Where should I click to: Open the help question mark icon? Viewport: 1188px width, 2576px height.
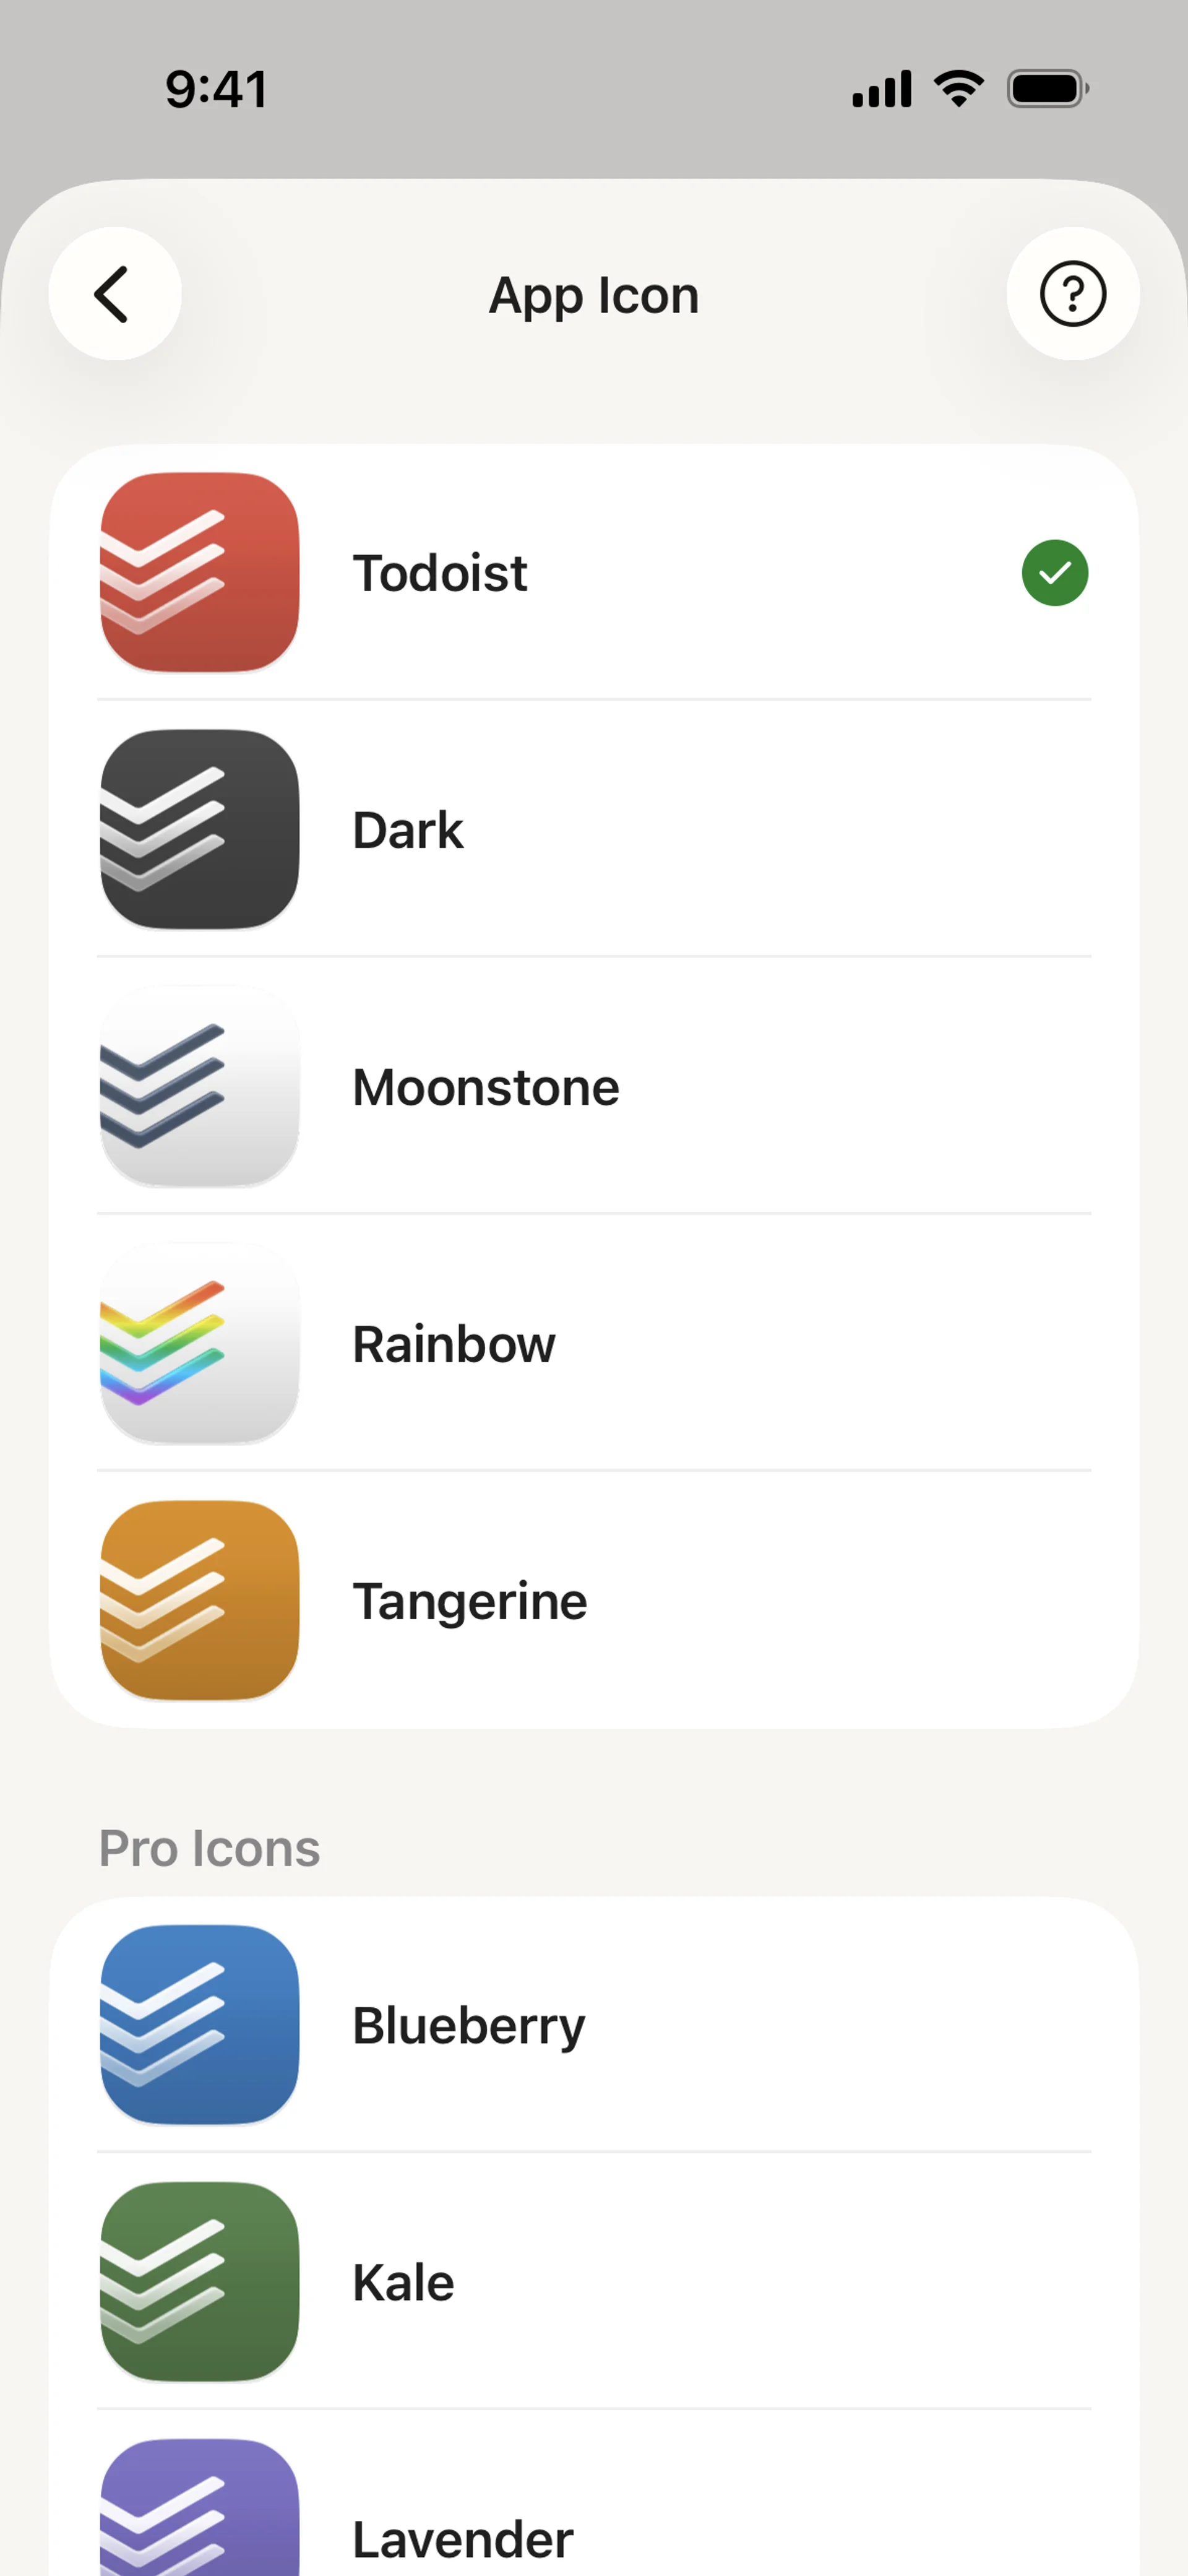click(x=1072, y=294)
